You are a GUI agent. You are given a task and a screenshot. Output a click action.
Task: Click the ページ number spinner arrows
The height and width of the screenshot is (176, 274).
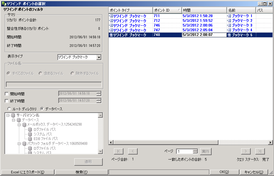click(195, 151)
